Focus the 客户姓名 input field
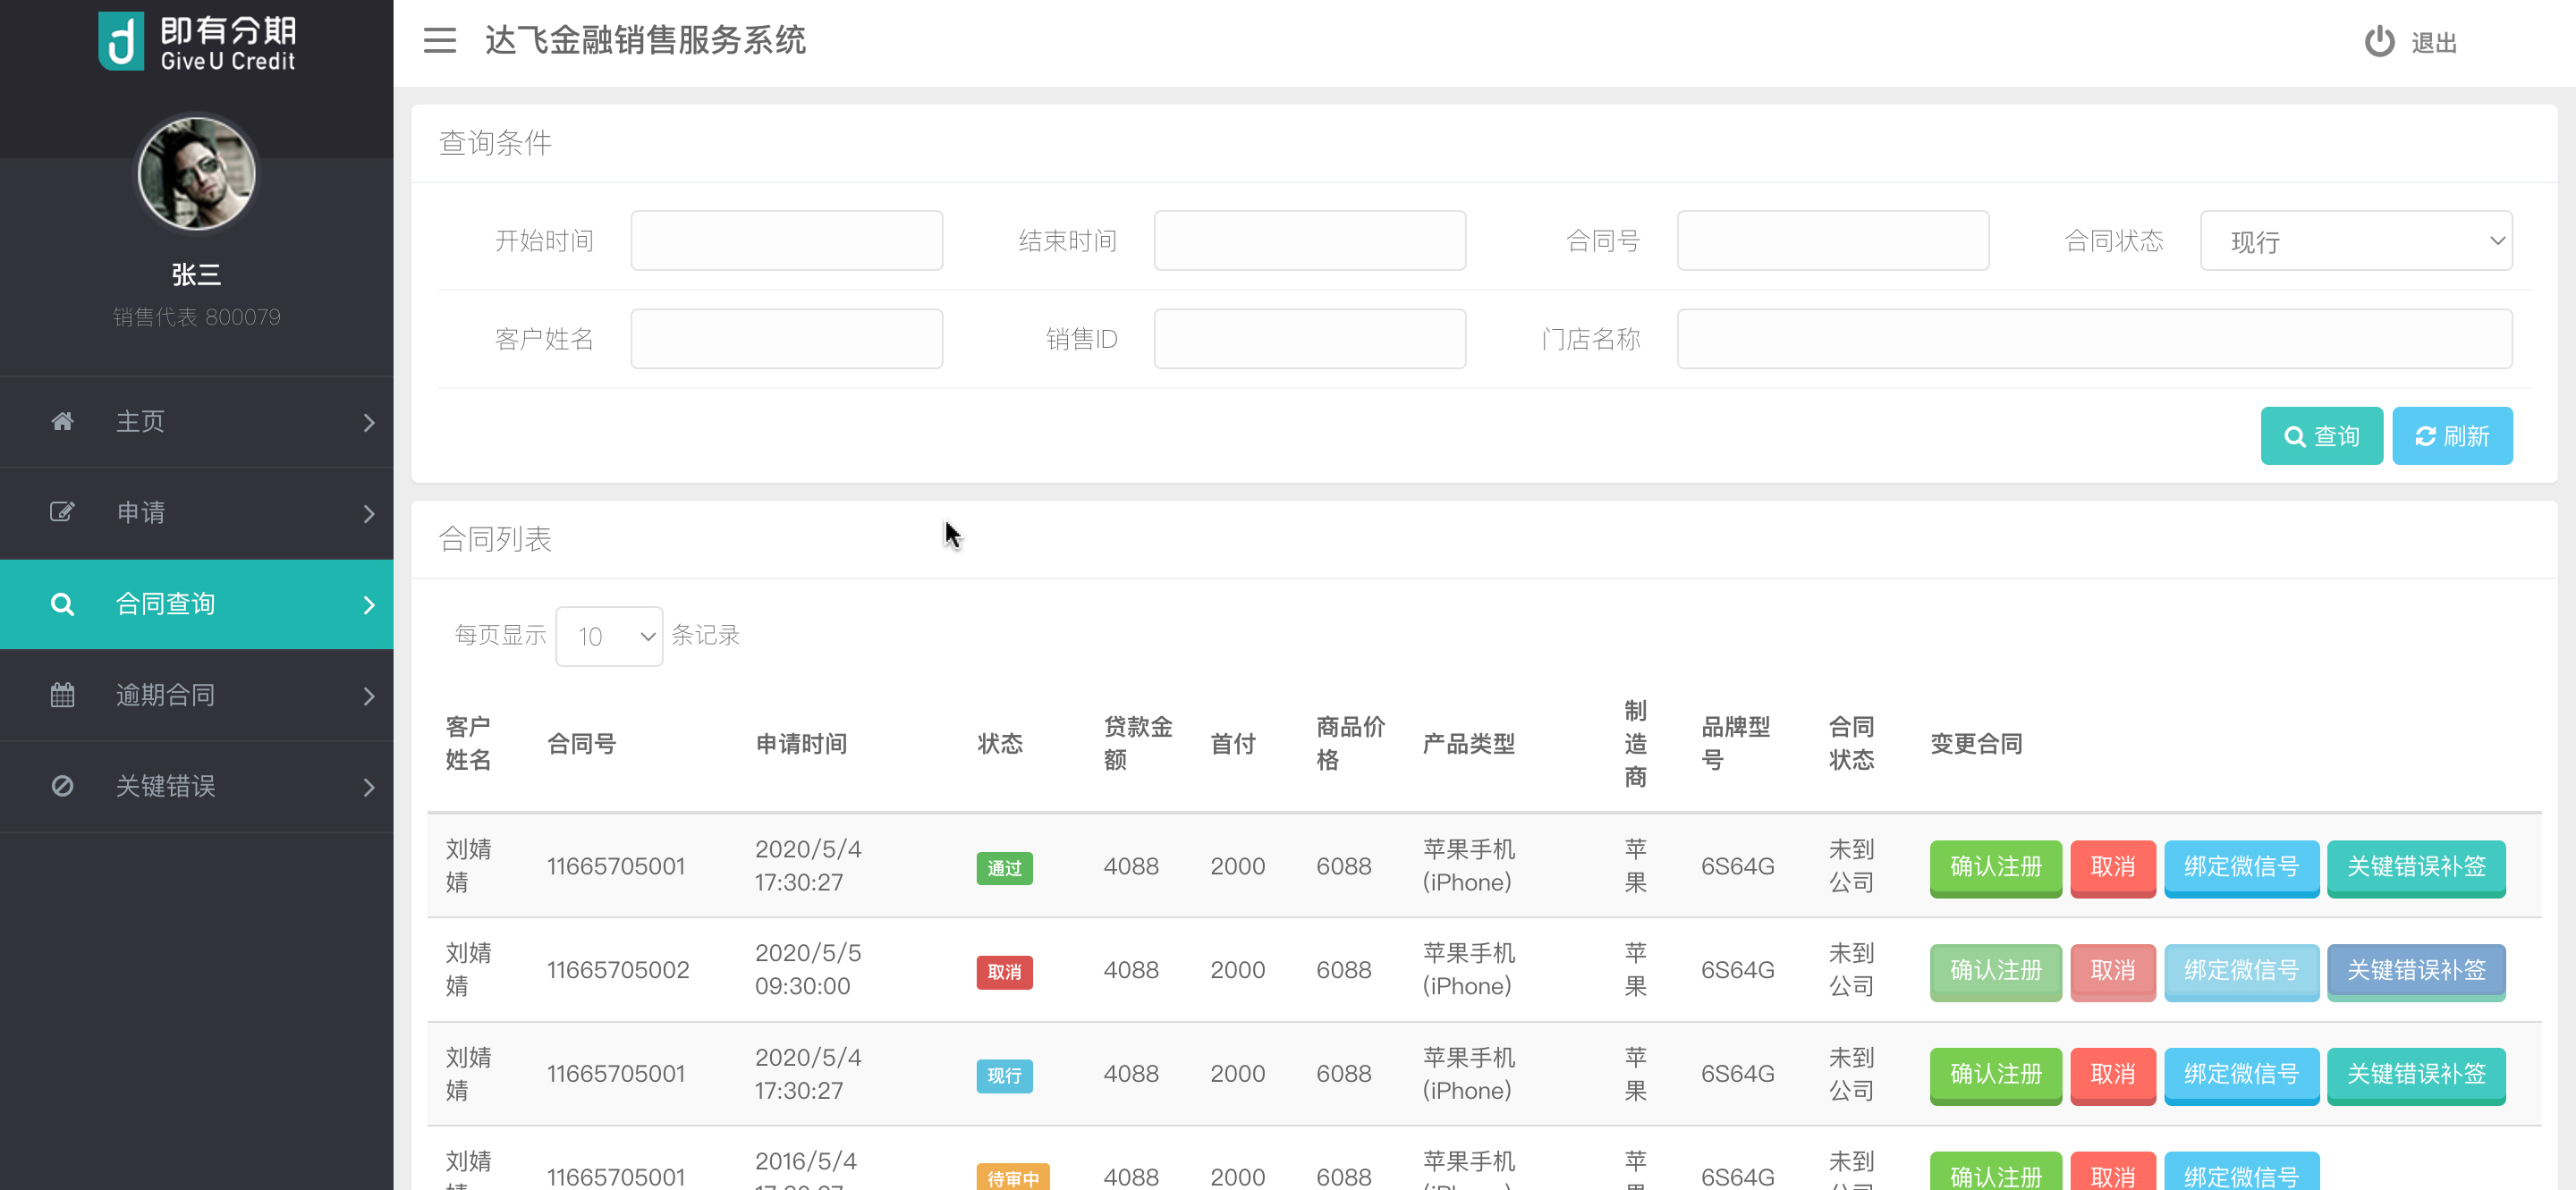Screen dimensions: 2576x1190 tap(786, 339)
